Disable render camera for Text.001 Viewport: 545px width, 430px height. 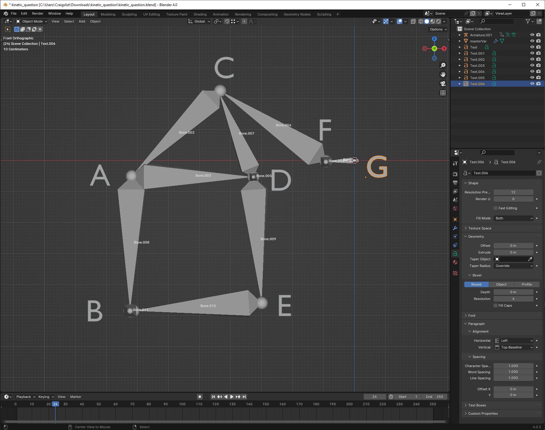point(539,53)
